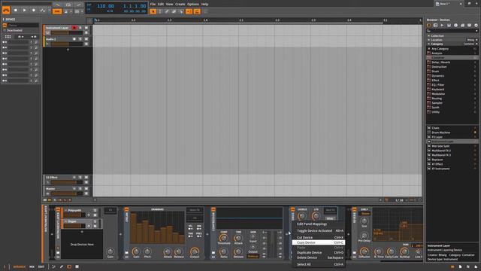Viewport: 481px width, 271px height.
Task: Toggle the orange loop button under transport
Action: click(57, 11)
